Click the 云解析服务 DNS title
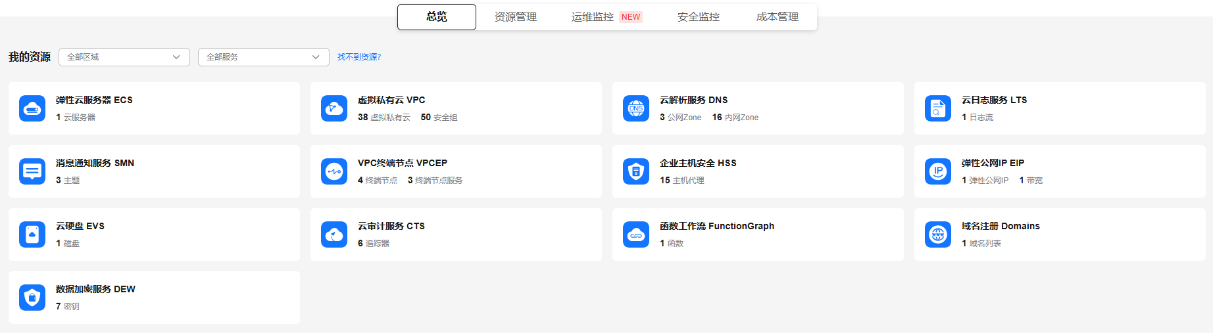The image size is (1213, 333). pos(694,100)
